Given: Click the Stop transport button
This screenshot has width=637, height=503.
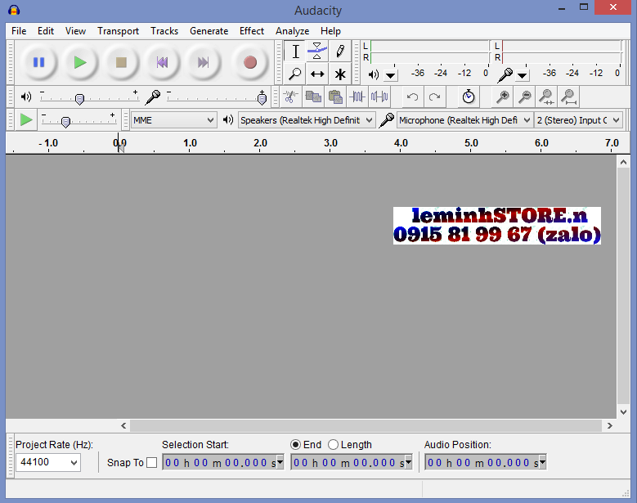Looking at the screenshot, I should (x=121, y=63).
